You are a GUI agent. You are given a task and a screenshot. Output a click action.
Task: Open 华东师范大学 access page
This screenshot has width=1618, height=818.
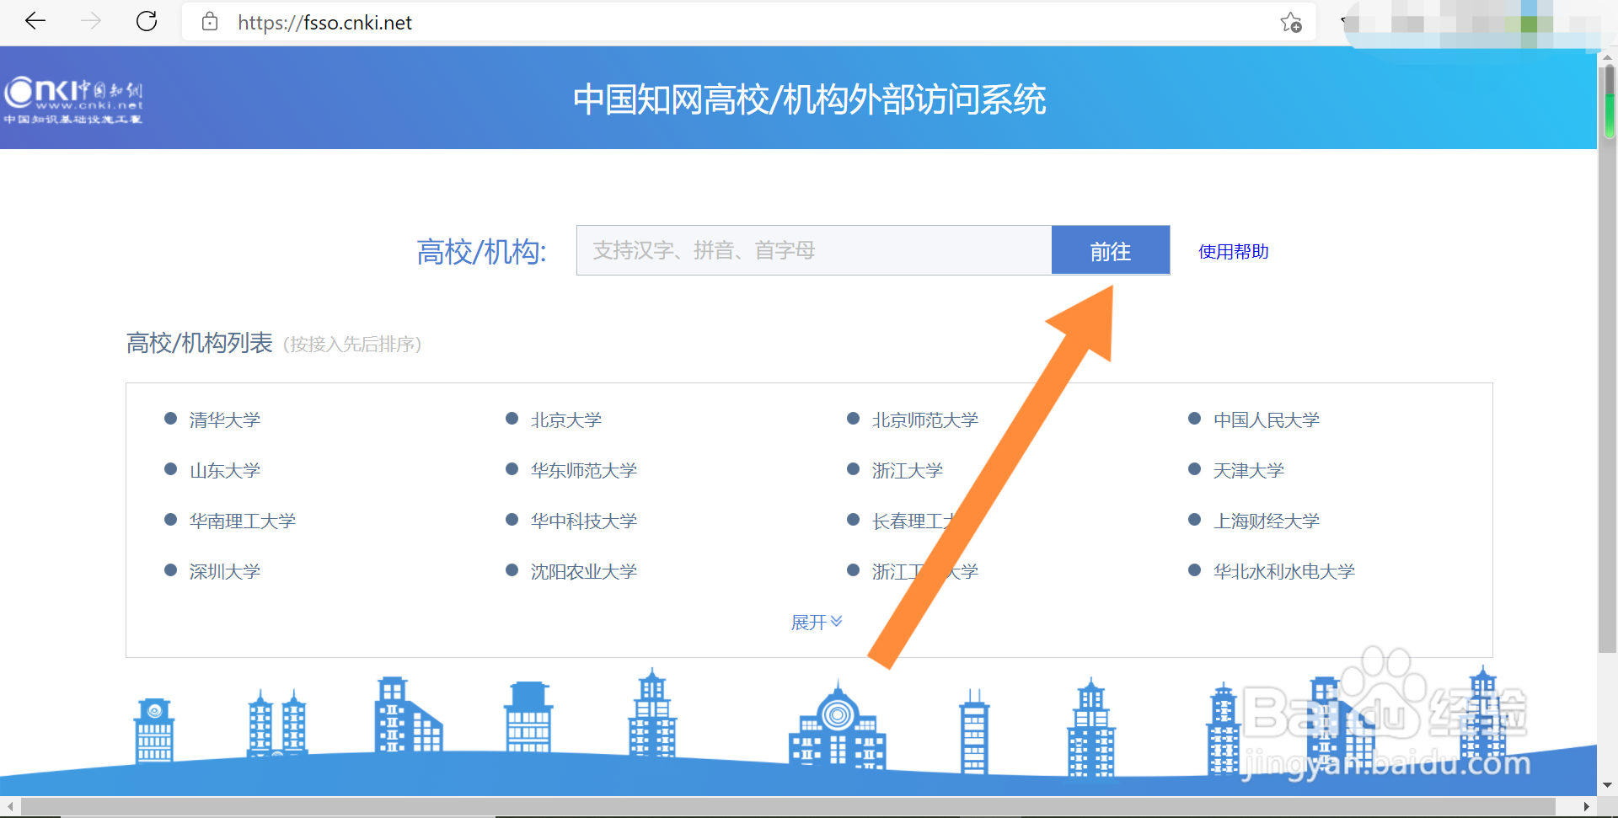tap(582, 470)
